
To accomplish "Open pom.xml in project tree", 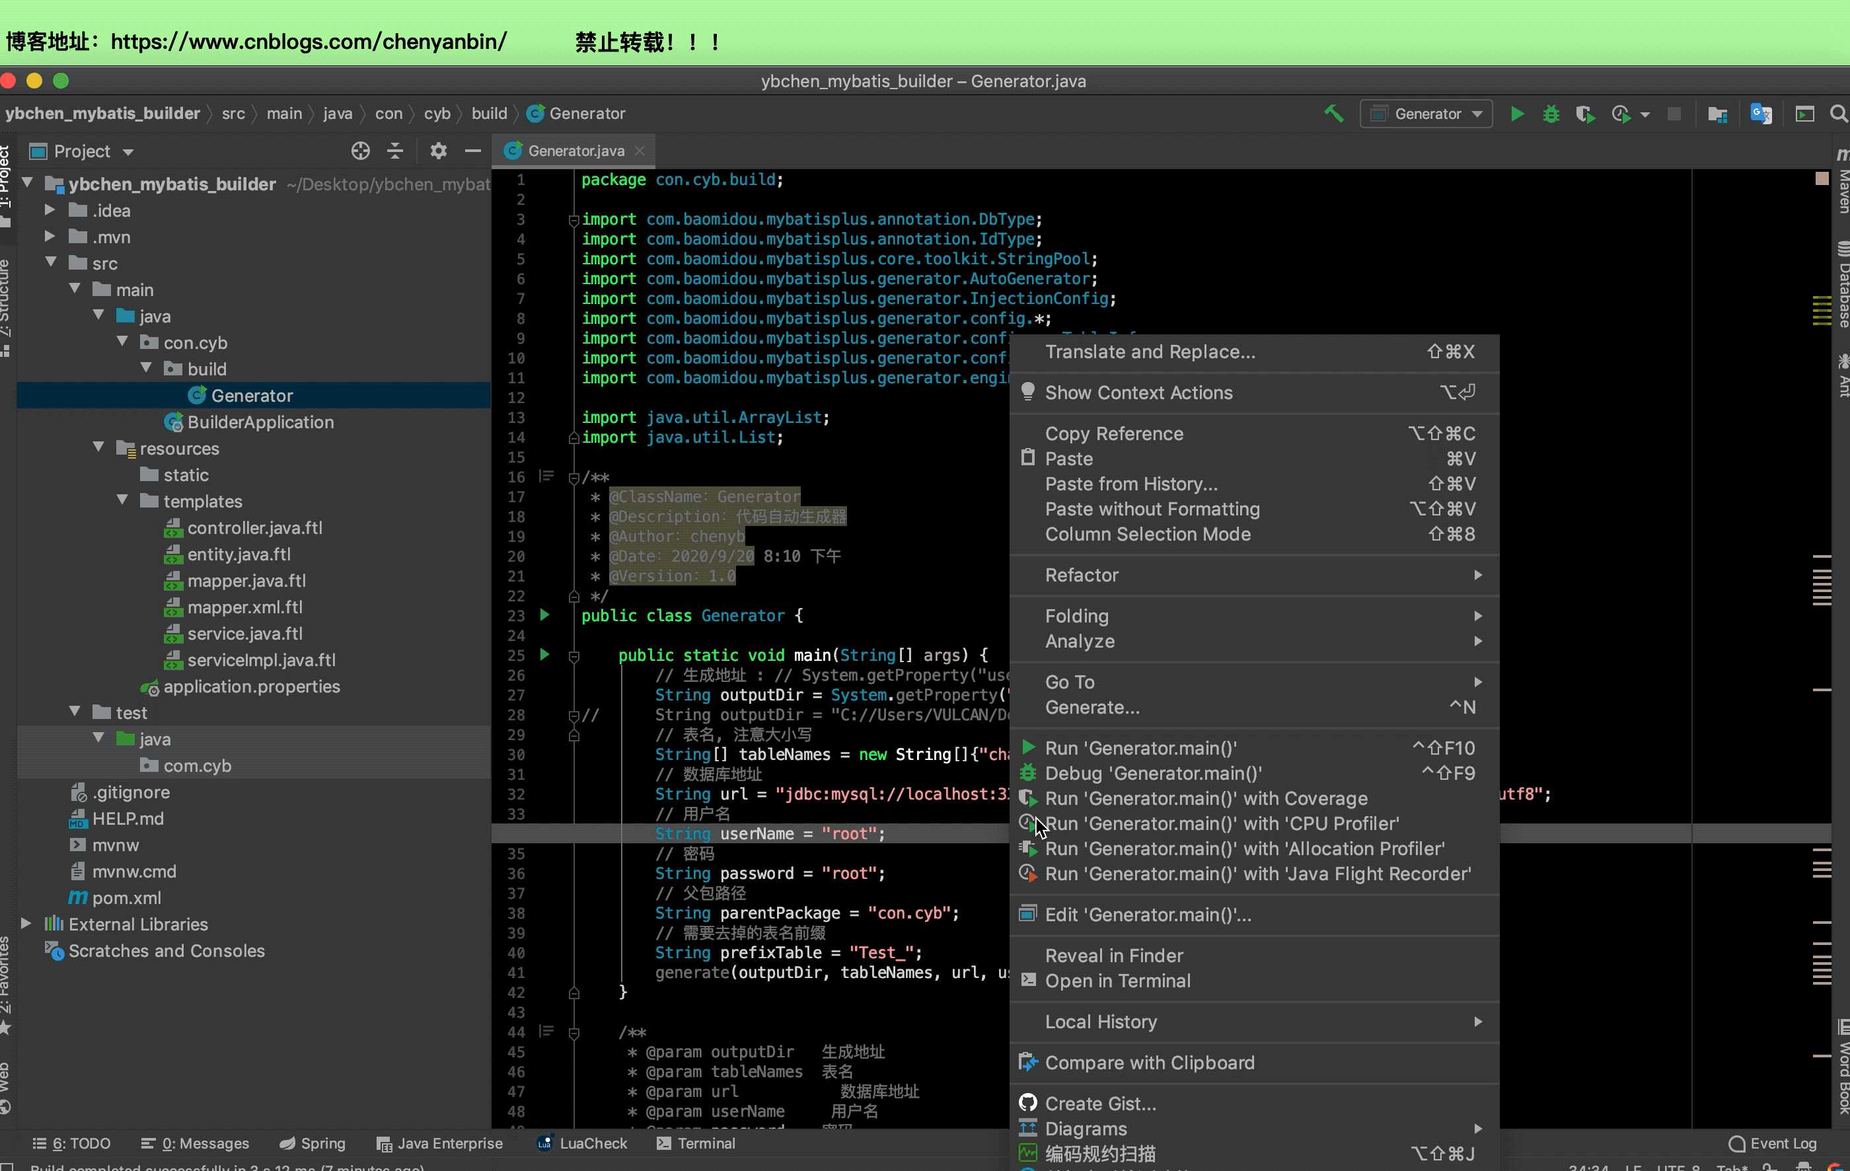I will (115, 897).
